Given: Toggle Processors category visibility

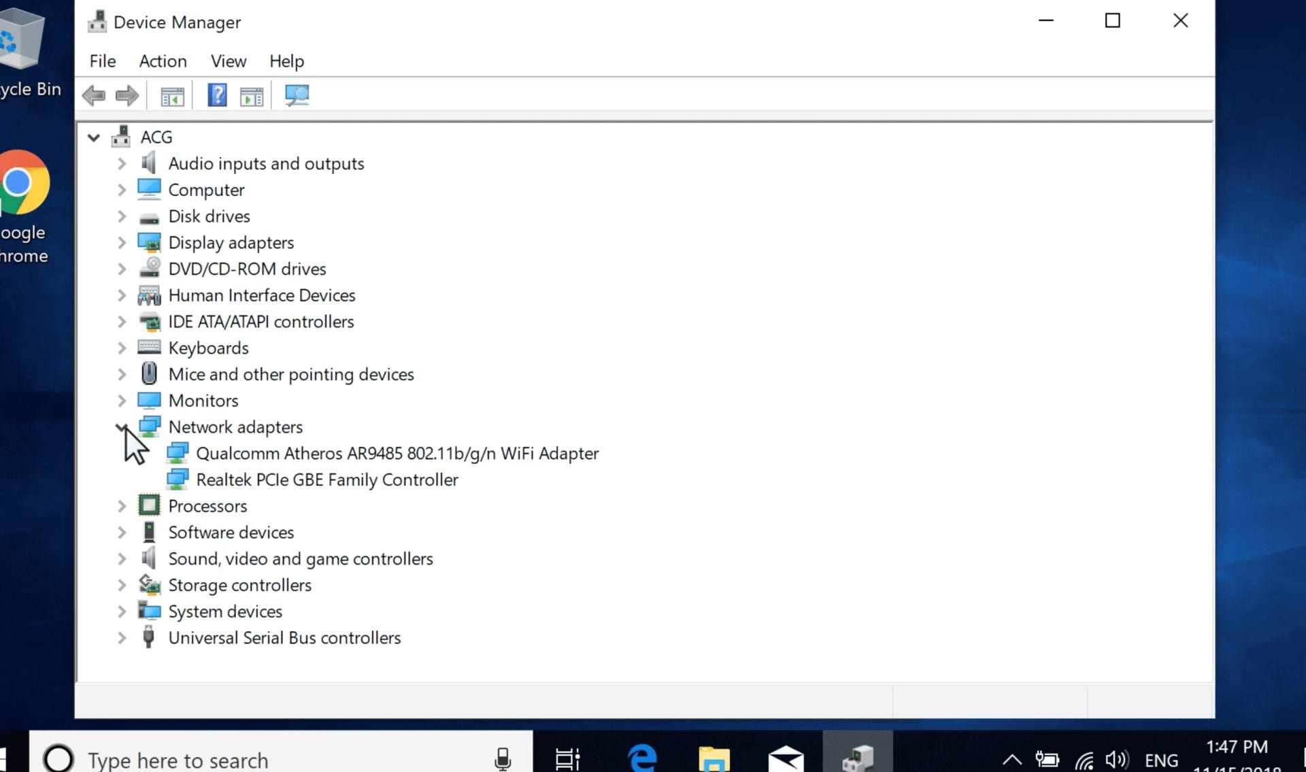Looking at the screenshot, I should coord(121,505).
